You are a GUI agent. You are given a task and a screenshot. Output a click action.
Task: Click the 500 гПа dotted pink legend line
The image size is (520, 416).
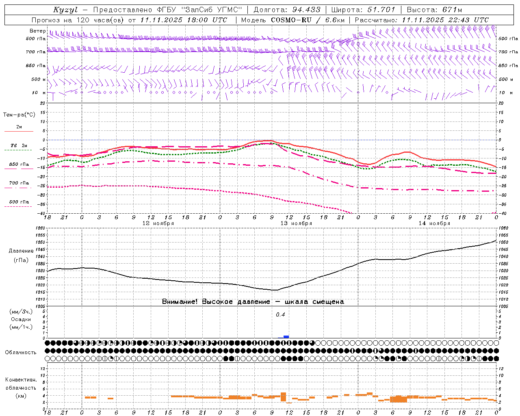pyautogui.click(x=18, y=206)
